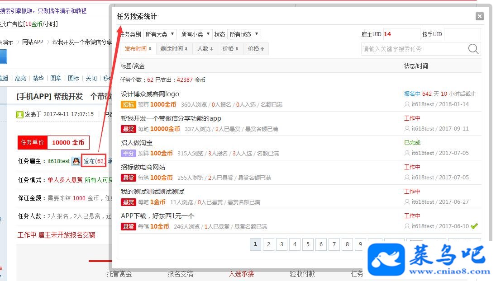The image size is (496, 281).
Task: Click the purple 平分 badge on 招人做淘宝
Action: click(x=128, y=154)
